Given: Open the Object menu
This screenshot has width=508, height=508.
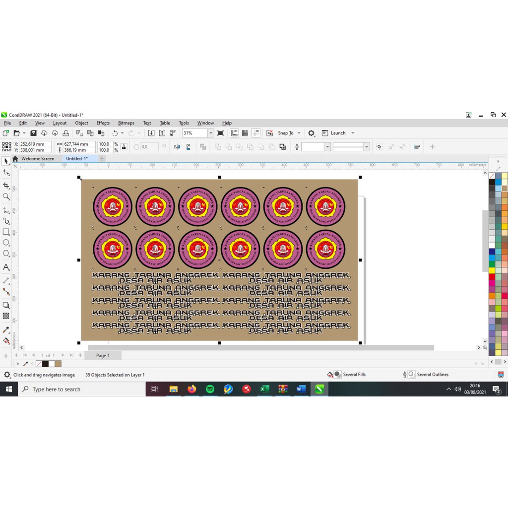Looking at the screenshot, I should pos(82,123).
